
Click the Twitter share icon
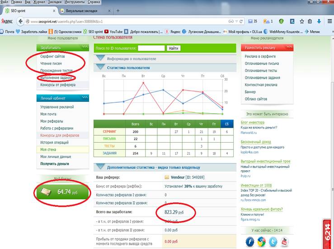pos(273,242)
